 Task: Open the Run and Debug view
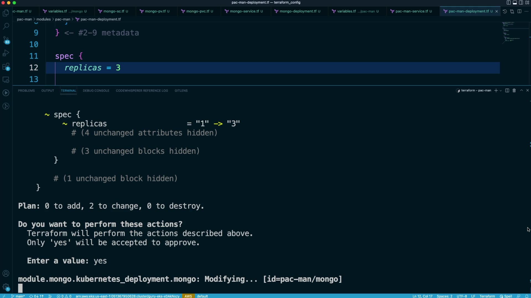(6, 53)
